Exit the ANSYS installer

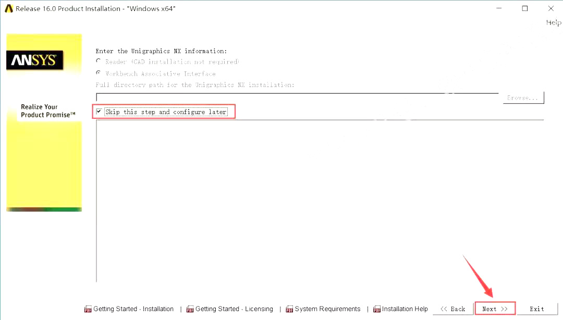pyautogui.click(x=537, y=309)
